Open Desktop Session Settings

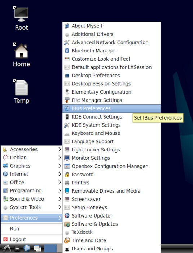(111, 84)
